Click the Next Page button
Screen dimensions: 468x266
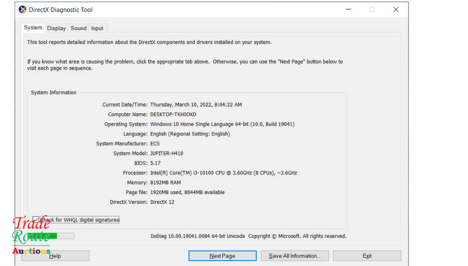click(222, 256)
